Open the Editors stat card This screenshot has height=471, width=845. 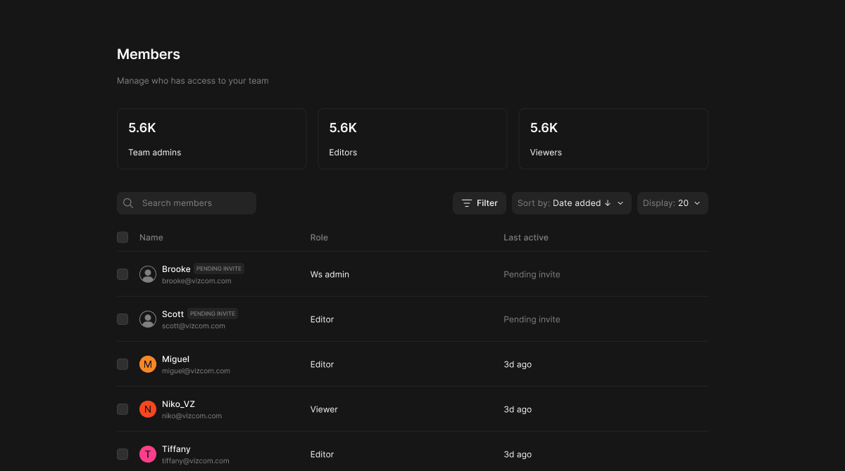coord(413,138)
